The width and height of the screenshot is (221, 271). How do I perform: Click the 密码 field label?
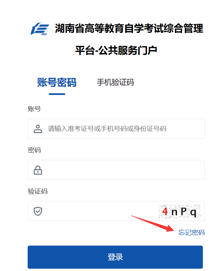34,150
